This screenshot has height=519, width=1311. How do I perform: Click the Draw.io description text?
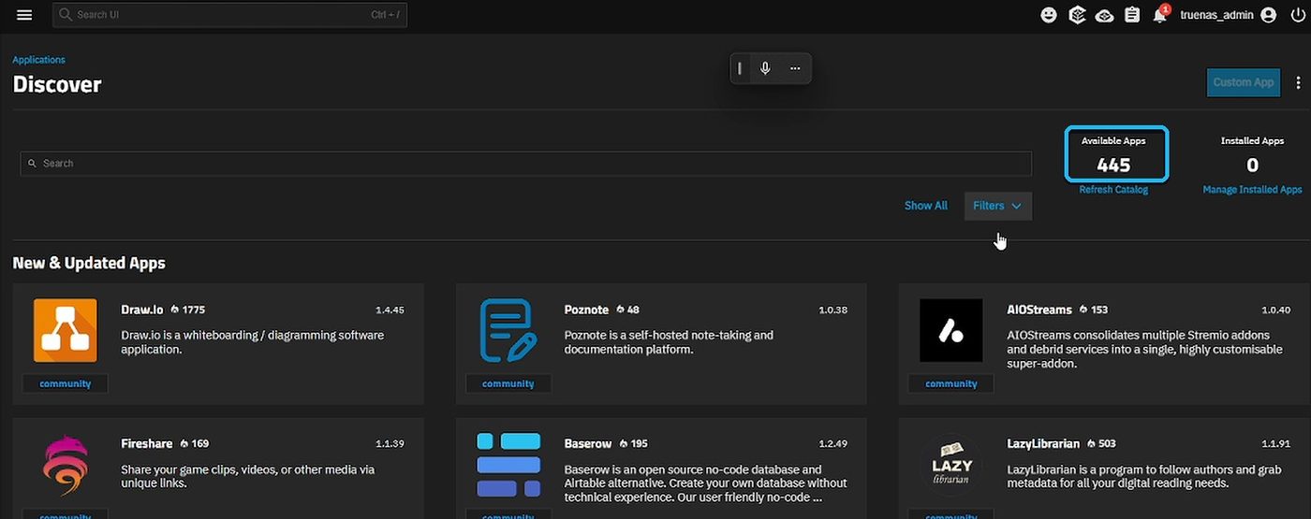(253, 342)
